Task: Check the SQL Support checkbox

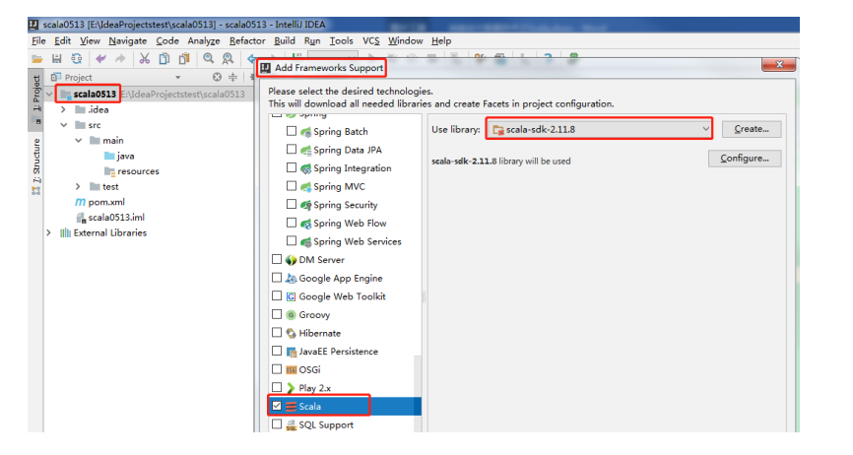Action: pyautogui.click(x=277, y=424)
